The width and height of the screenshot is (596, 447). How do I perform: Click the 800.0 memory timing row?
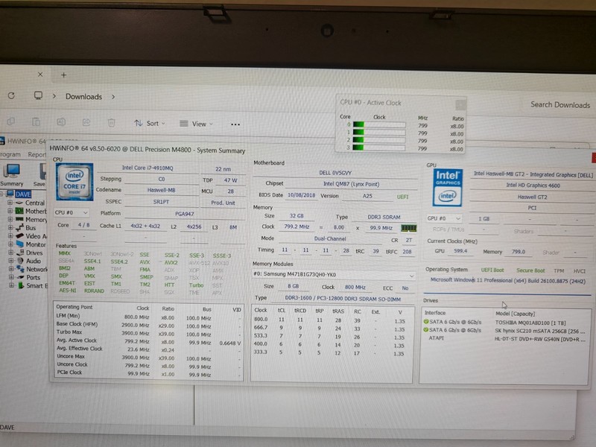pos(332,320)
